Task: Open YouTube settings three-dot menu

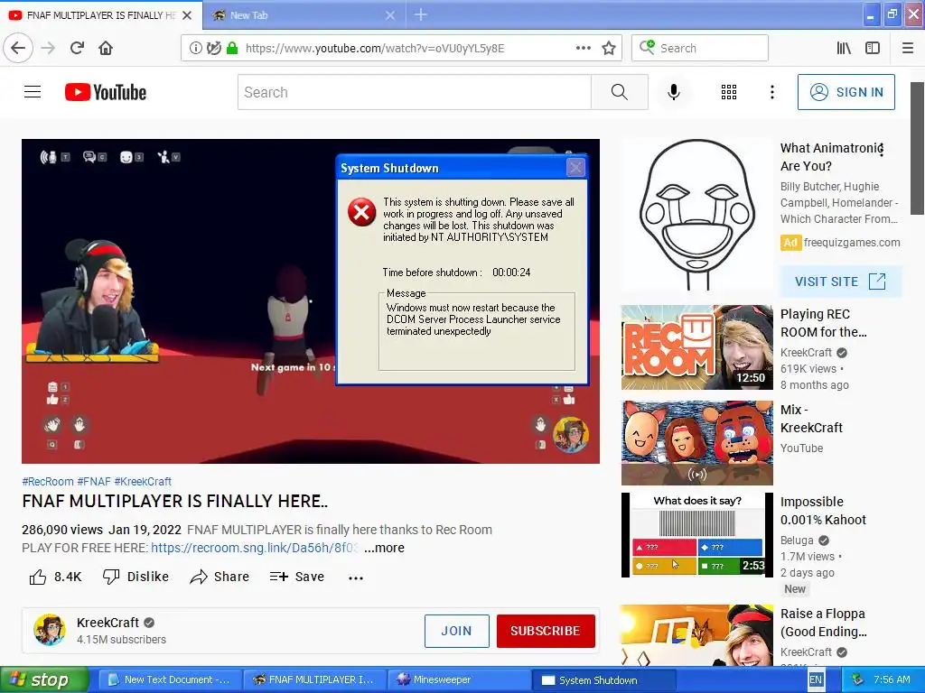Action: pyautogui.click(x=772, y=92)
